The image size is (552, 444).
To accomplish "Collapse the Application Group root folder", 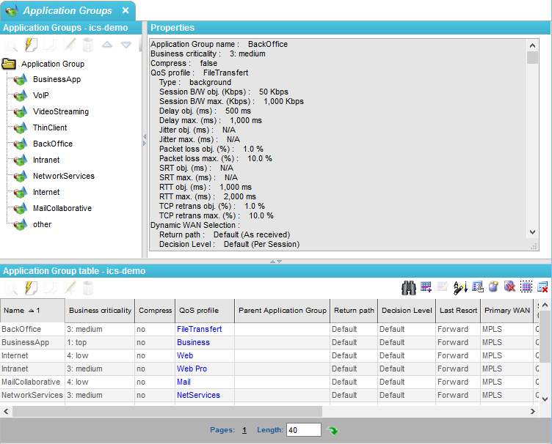I will click(x=9, y=64).
